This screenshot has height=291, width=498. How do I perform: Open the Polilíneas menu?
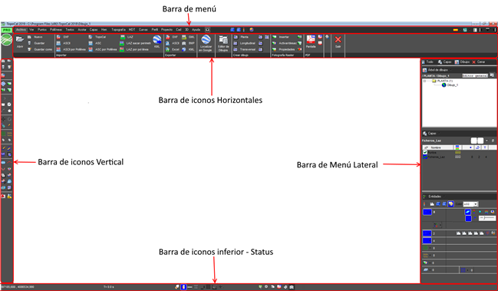[56, 29]
